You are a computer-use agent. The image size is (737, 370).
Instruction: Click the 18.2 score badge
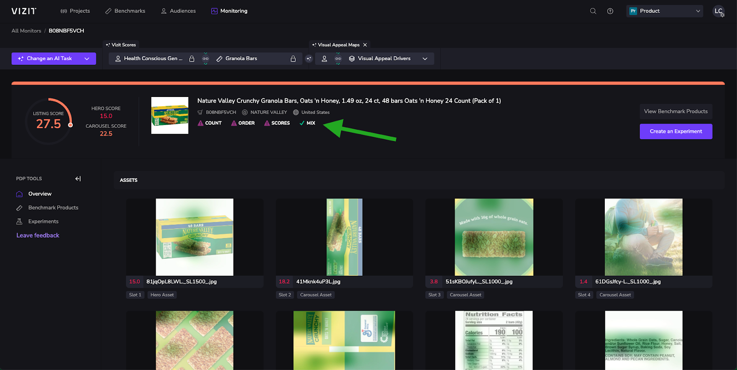coord(284,282)
